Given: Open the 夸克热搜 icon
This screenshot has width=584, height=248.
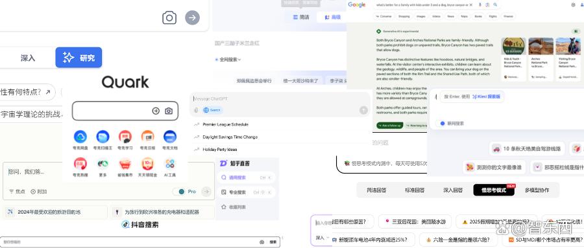Looking at the screenshot, I should pos(80,164).
